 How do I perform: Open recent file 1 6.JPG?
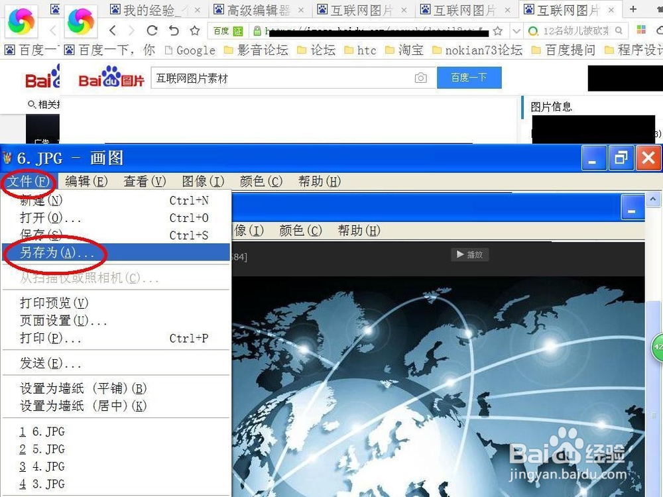116,431
